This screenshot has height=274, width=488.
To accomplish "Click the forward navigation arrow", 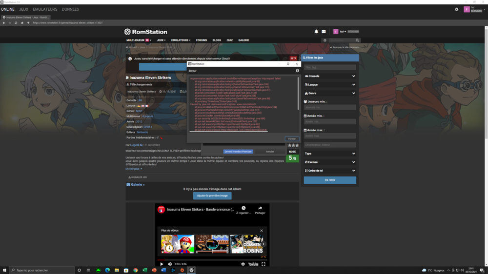I will click(10, 23).
